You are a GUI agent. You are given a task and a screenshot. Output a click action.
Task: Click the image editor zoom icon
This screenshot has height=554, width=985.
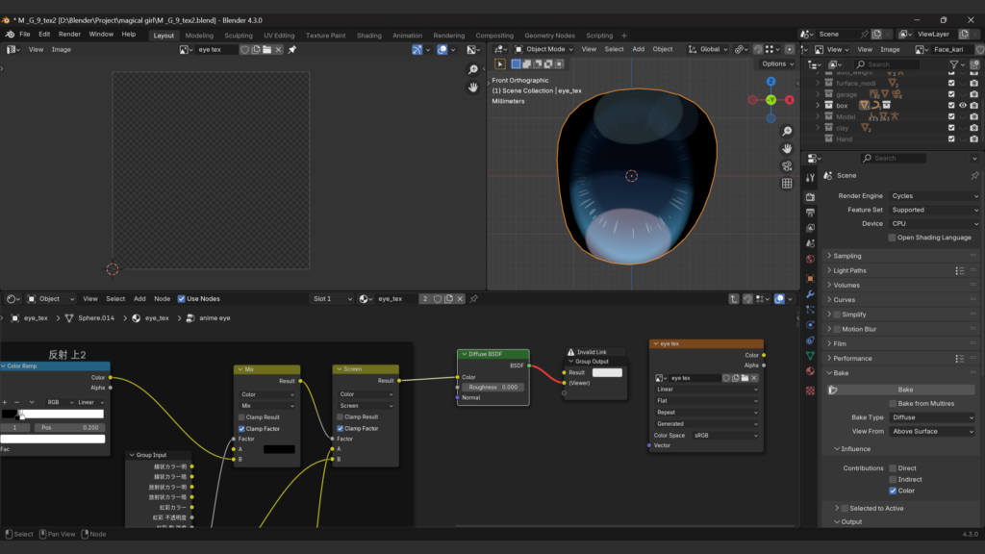pyautogui.click(x=473, y=69)
